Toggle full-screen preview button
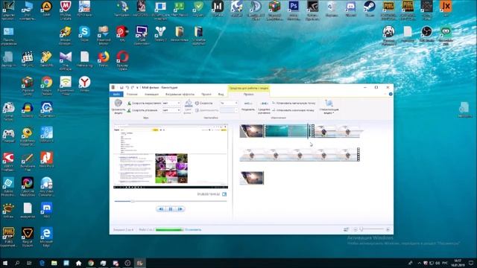477x268 pixels. (224, 194)
